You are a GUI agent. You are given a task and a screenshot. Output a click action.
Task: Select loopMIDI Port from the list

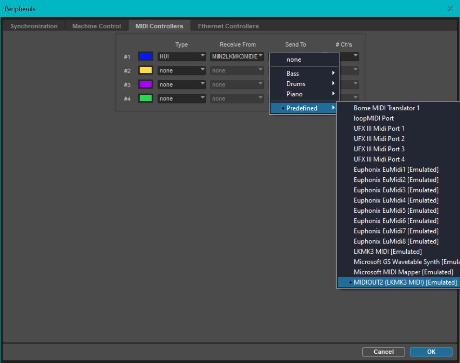(374, 118)
